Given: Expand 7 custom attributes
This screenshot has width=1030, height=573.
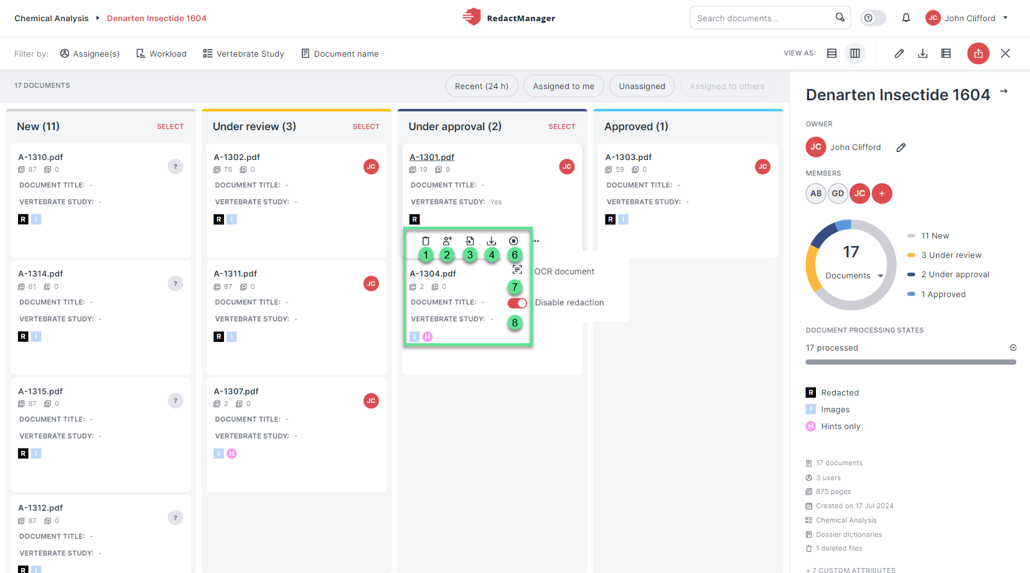Looking at the screenshot, I should [851, 570].
